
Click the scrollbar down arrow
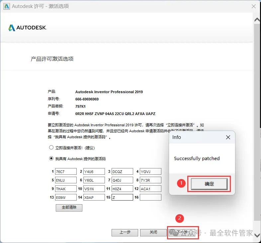click(x=257, y=235)
